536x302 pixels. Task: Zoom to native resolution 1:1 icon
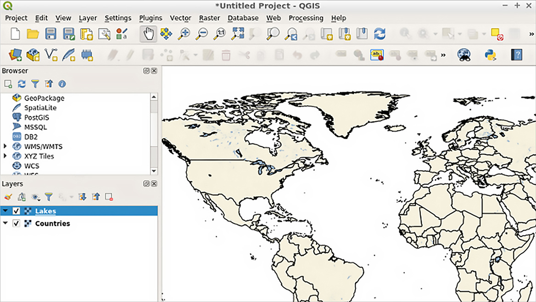(220, 34)
